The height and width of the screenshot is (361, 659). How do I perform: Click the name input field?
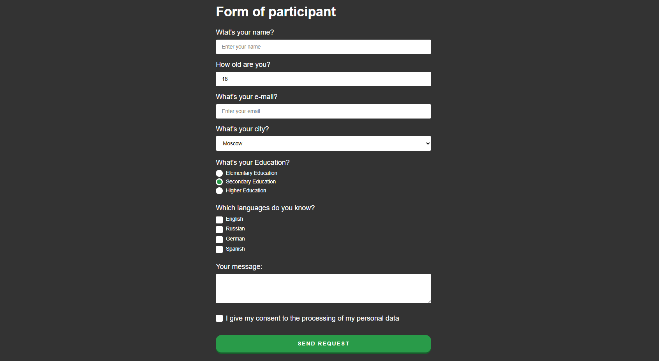coord(323,47)
